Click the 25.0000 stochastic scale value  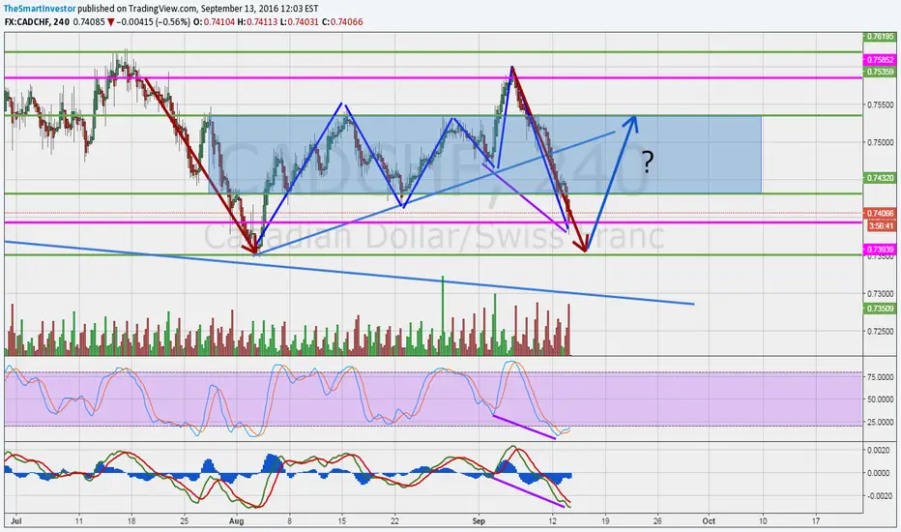pyautogui.click(x=881, y=422)
